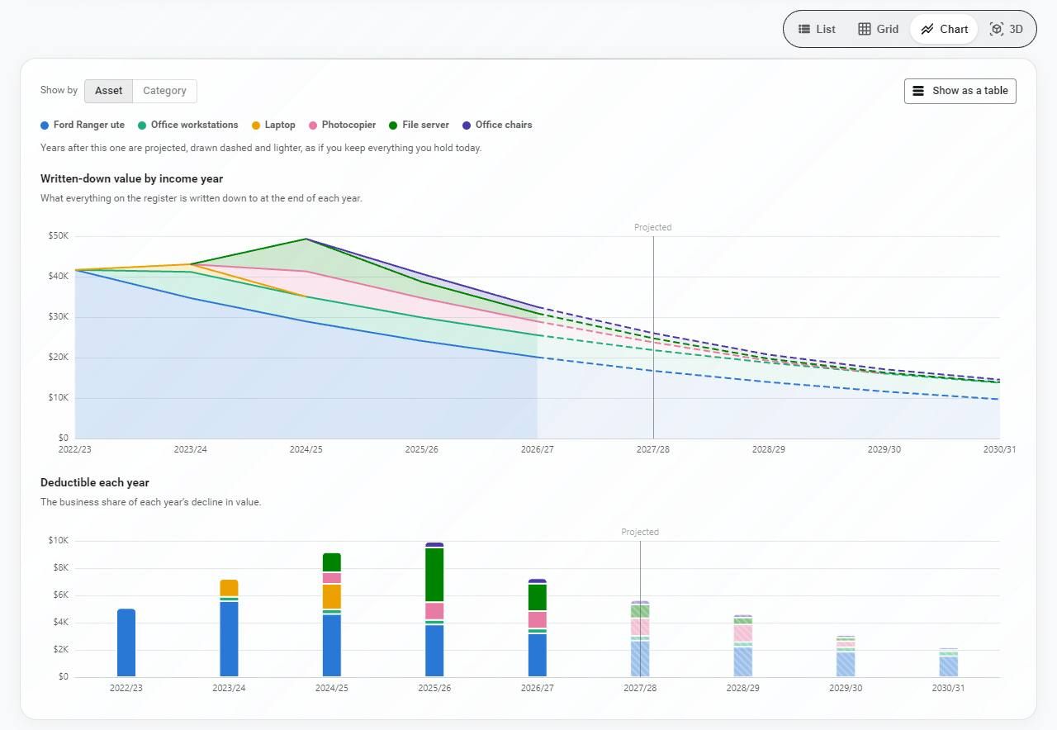Click the $10K label on deductible chart
This screenshot has width=1057, height=730.
click(x=59, y=541)
